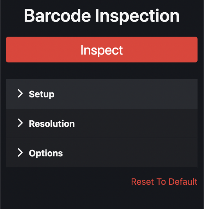Show Options settings panel
Screen dimensions: 204x209
[x=102, y=153]
